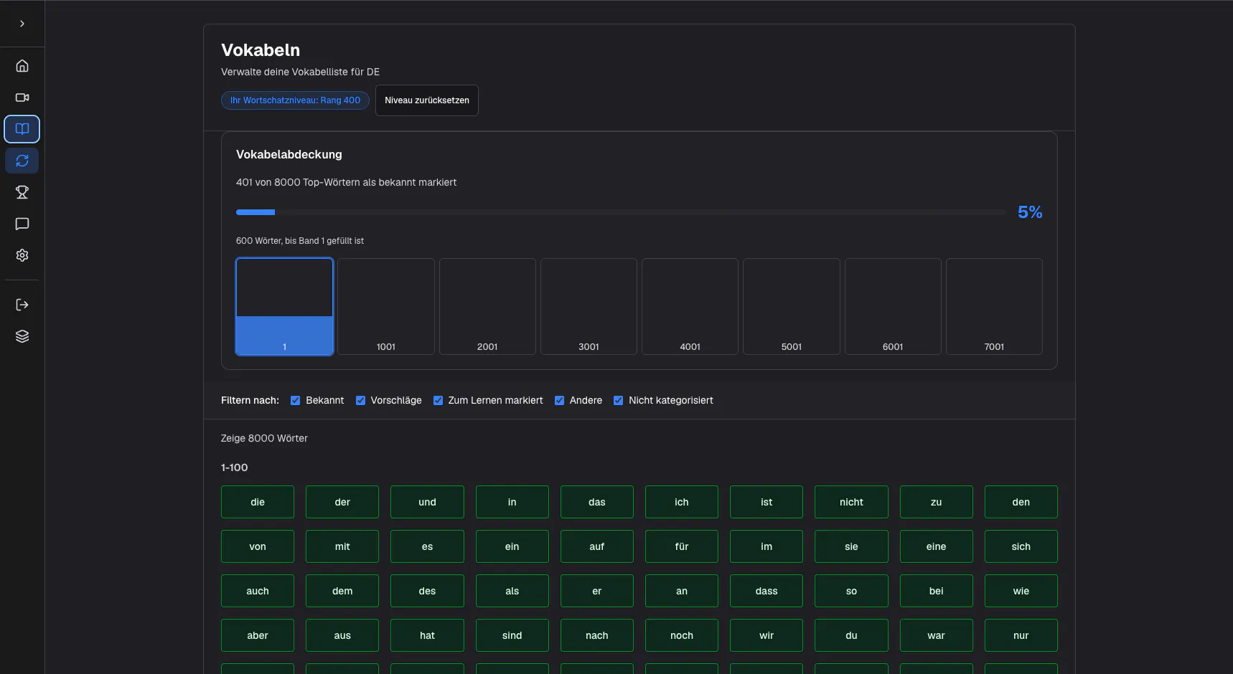The width and height of the screenshot is (1233, 674).
Task: Click the word tile 'ich'
Action: [x=682, y=502]
